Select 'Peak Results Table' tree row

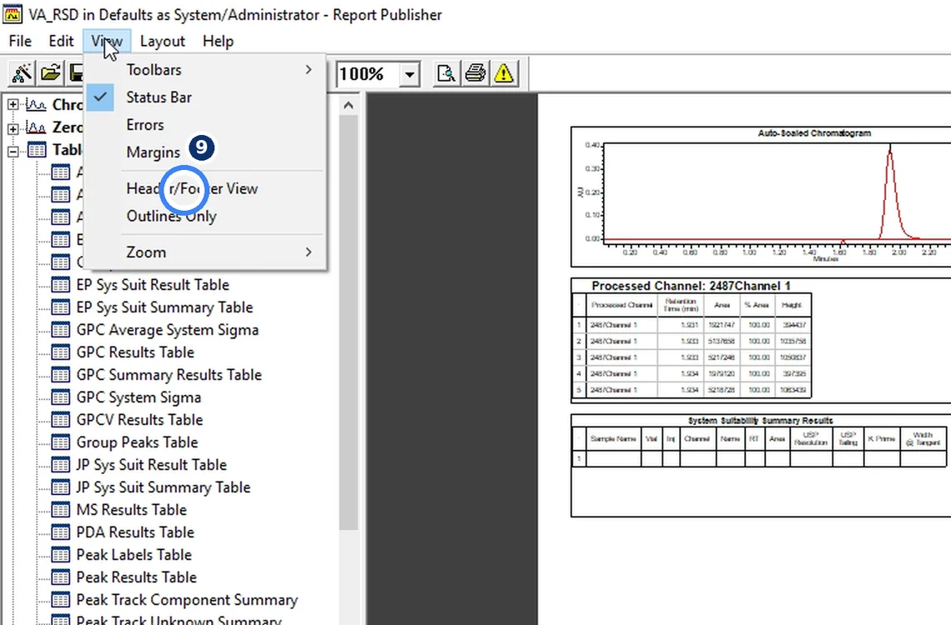pyautogui.click(x=137, y=577)
